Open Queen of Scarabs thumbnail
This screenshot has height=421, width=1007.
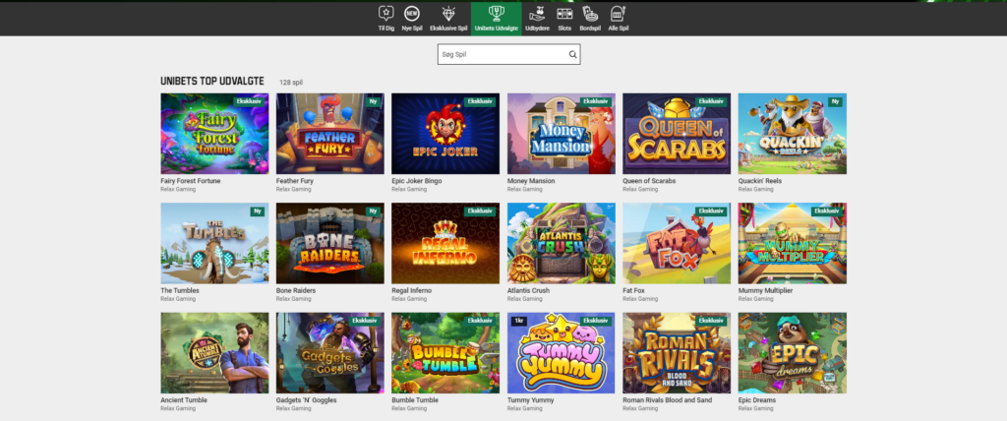click(677, 134)
